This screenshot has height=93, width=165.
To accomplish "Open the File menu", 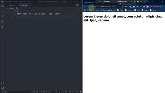I will [x=6, y=2].
